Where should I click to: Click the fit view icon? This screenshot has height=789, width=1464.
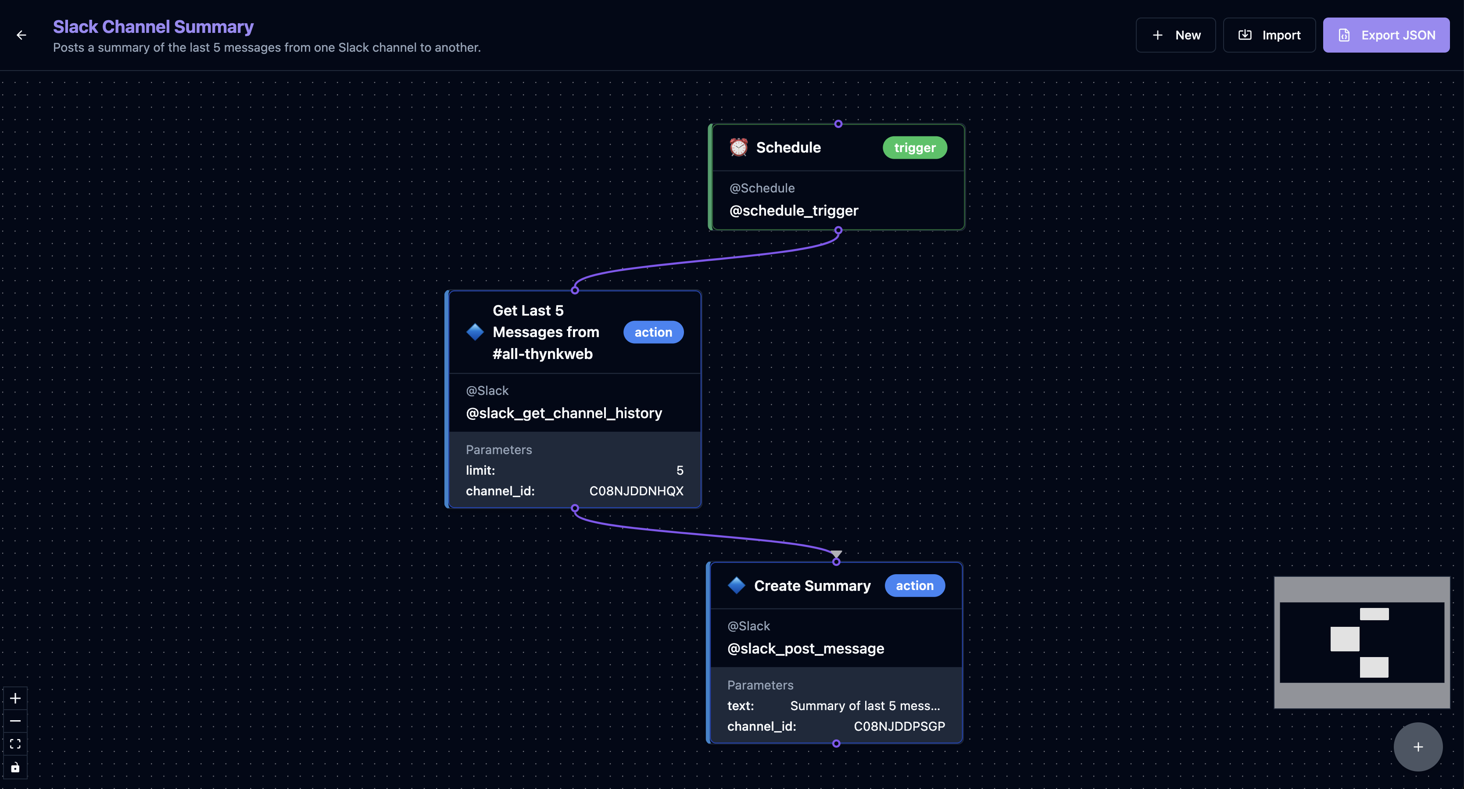[x=15, y=744]
